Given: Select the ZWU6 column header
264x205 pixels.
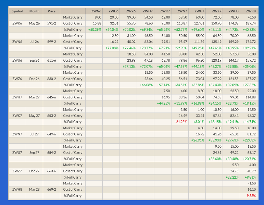Looking at the screenshot, I should [113, 11].
